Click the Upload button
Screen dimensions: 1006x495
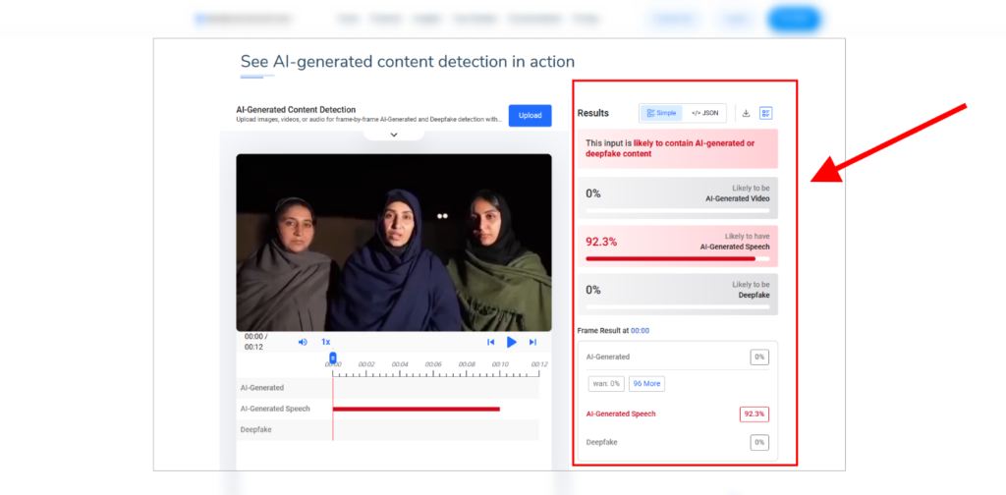click(x=530, y=115)
